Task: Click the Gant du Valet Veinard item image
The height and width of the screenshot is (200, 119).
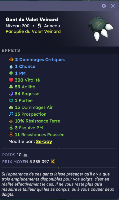Action: coord(101,29)
